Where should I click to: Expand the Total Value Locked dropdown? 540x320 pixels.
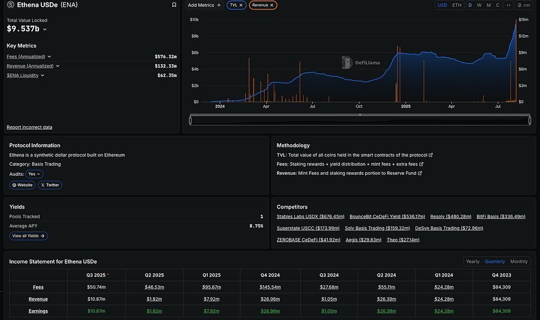pos(45,29)
